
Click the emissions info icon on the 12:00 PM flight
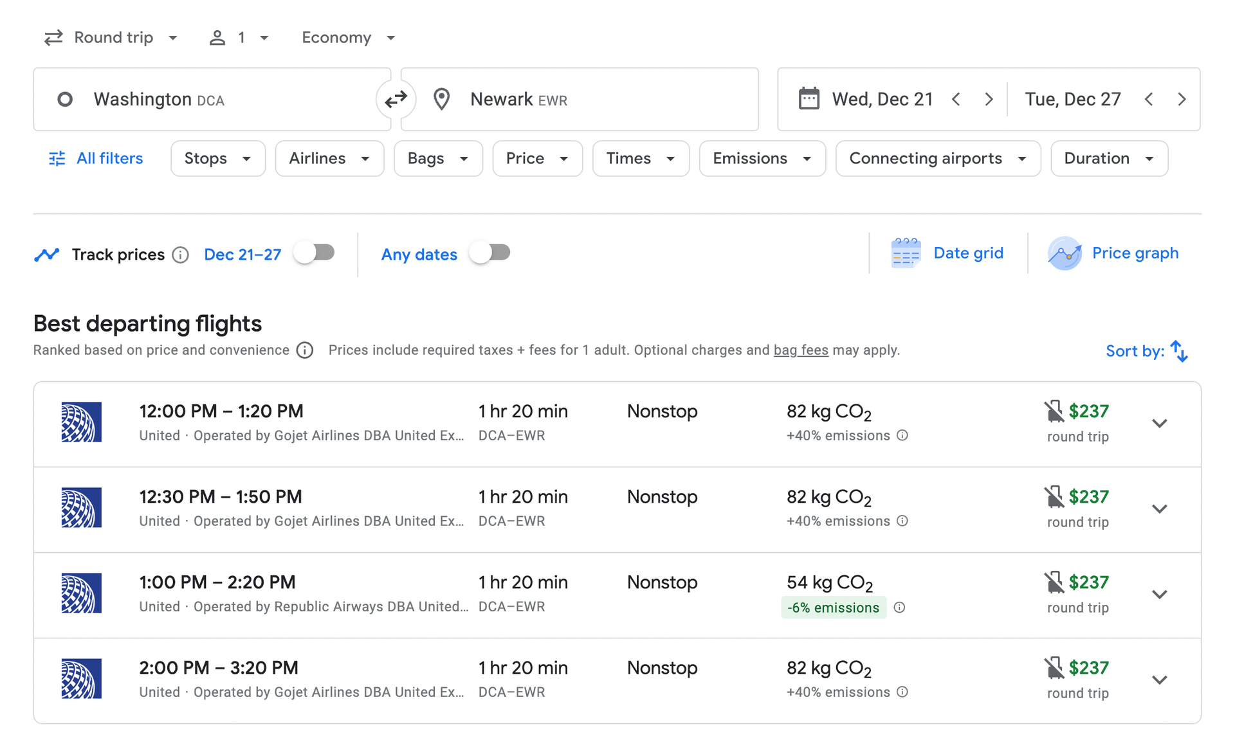point(902,435)
